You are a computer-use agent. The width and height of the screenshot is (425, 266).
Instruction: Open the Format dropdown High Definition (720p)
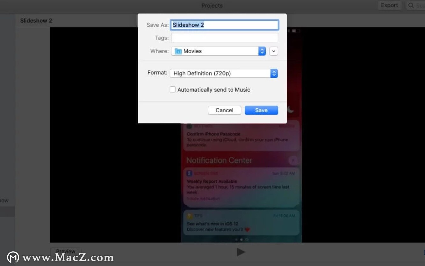(x=224, y=73)
